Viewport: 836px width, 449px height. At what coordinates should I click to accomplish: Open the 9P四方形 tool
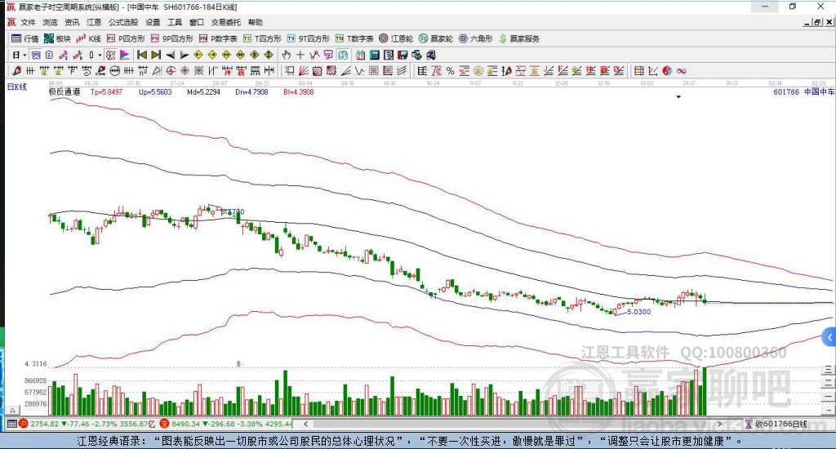tap(171, 38)
